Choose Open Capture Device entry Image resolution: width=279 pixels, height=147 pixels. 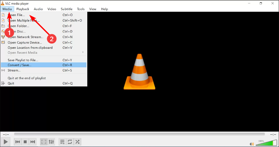pos(44,43)
